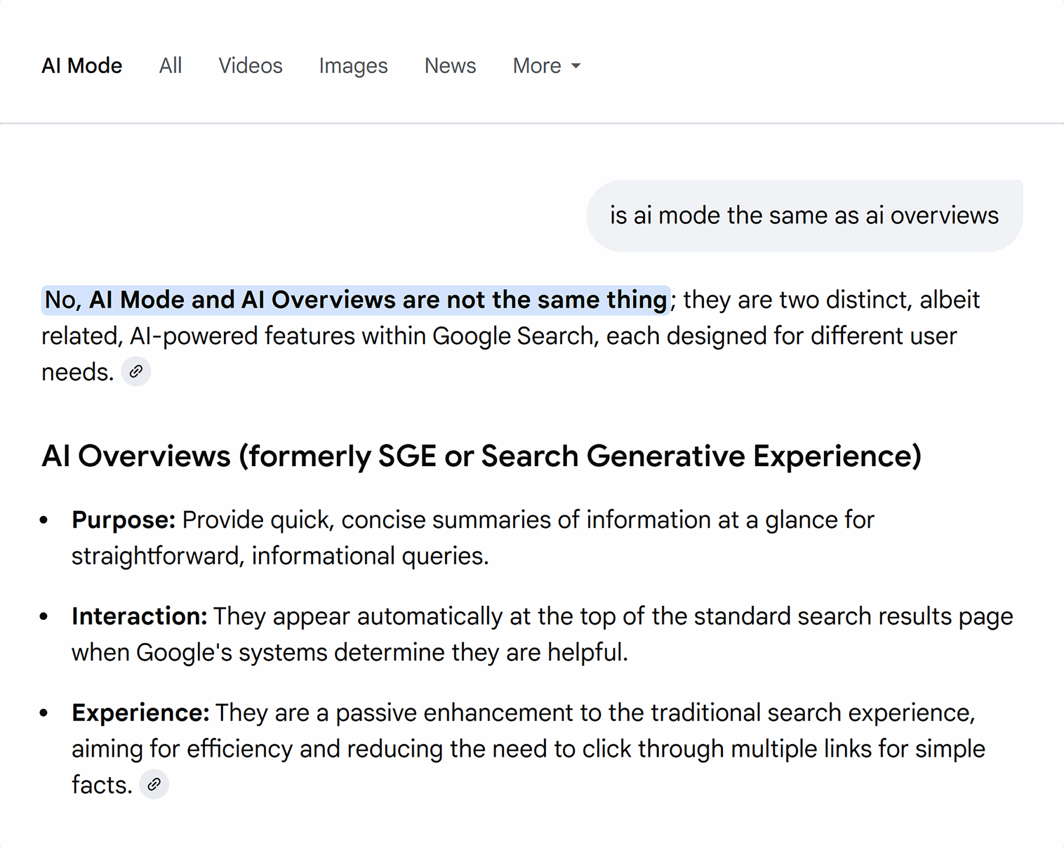Click the bold "Interaction:" label
Screen dimensions: 1064x848
[x=139, y=616]
